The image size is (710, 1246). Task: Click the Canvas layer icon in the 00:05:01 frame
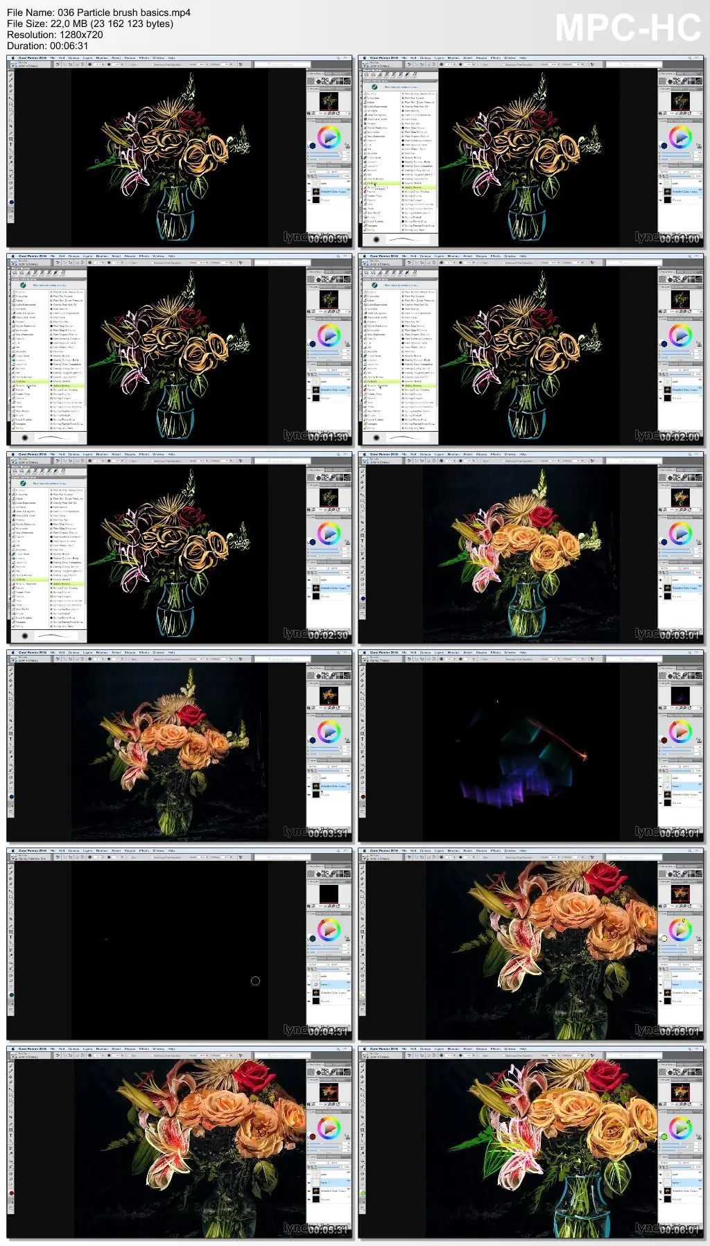(x=667, y=1001)
